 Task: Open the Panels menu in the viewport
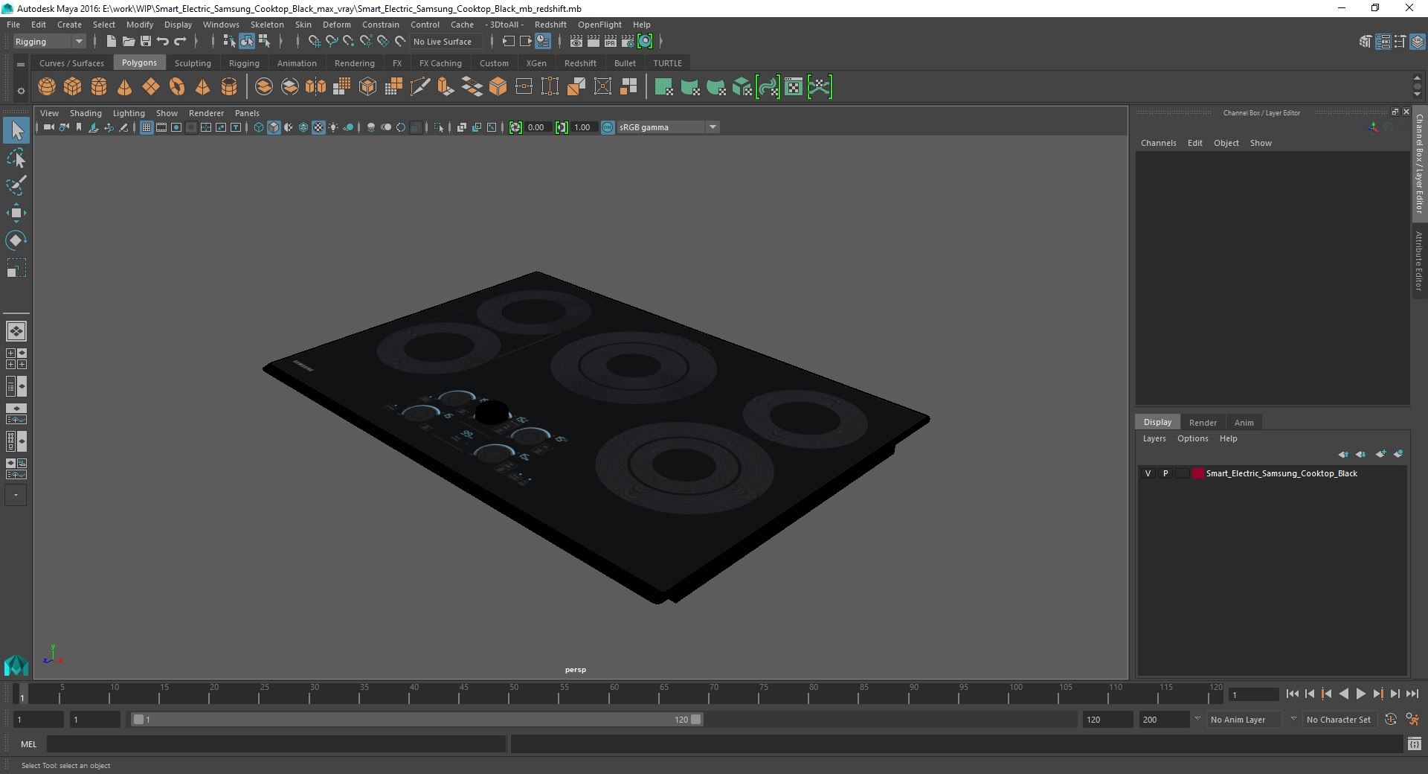click(x=247, y=113)
